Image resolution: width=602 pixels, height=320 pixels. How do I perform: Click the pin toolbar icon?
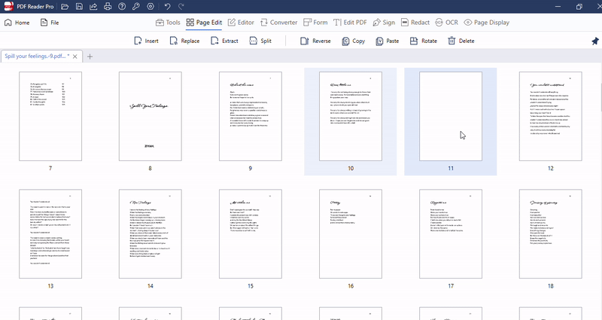pos(595,41)
